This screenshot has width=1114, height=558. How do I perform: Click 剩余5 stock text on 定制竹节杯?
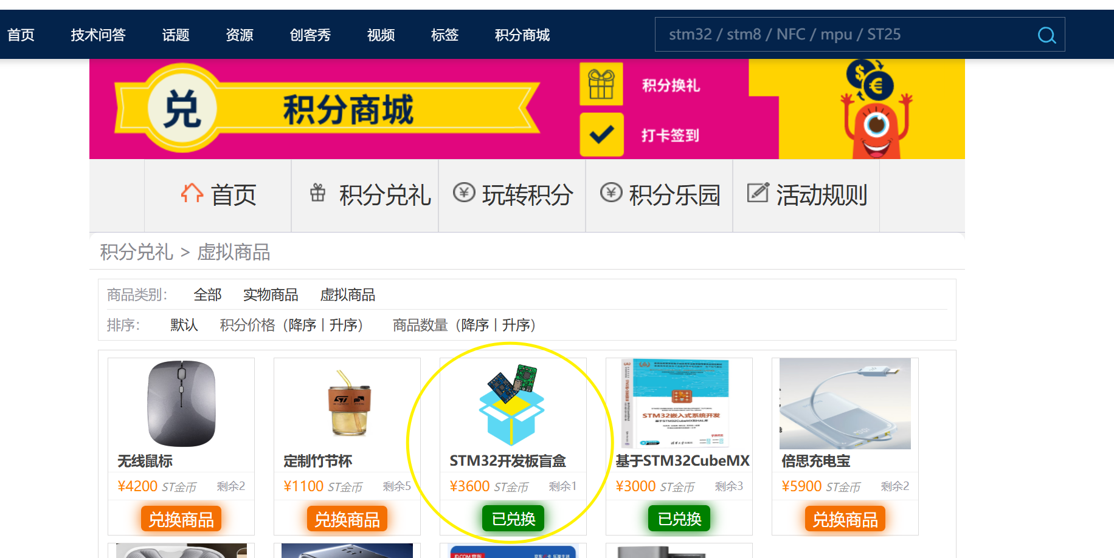(397, 486)
